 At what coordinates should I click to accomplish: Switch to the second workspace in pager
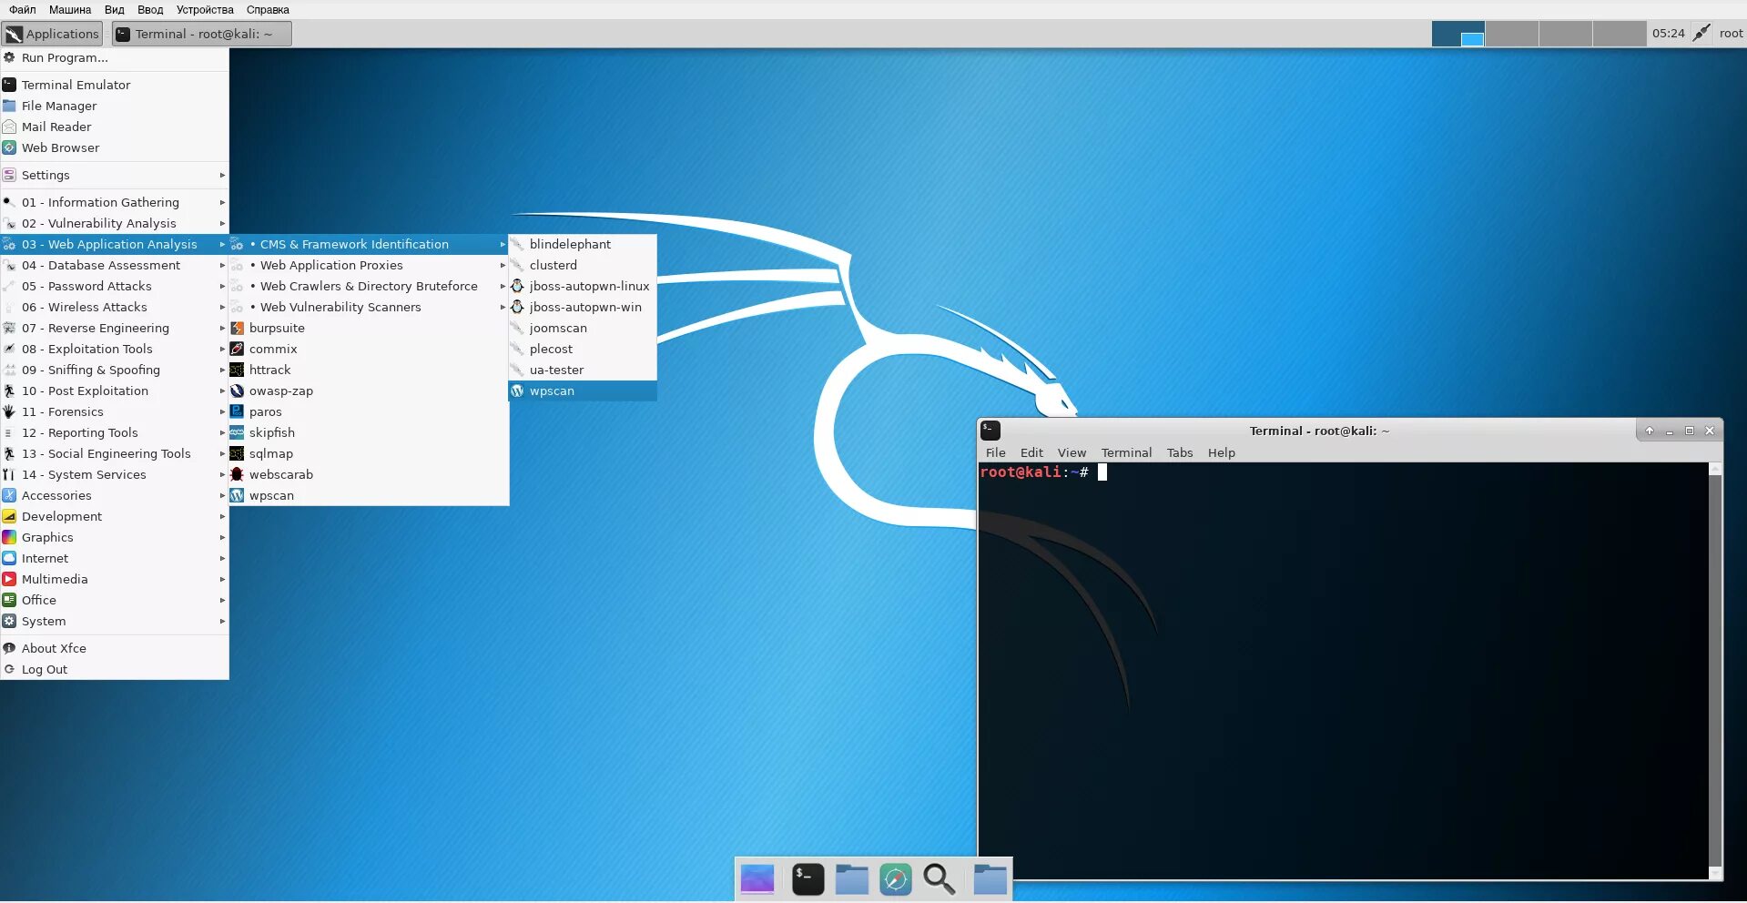[1511, 34]
